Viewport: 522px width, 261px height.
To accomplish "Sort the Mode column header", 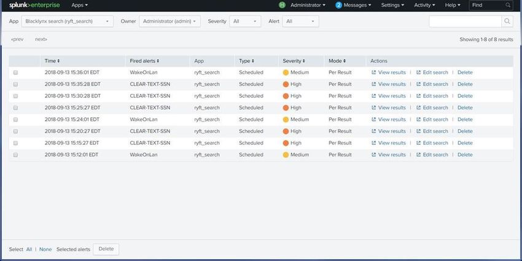I will pyautogui.click(x=337, y=61).
